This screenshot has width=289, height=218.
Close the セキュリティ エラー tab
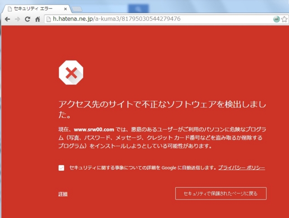pyautogui.click(x=65, y=9)
